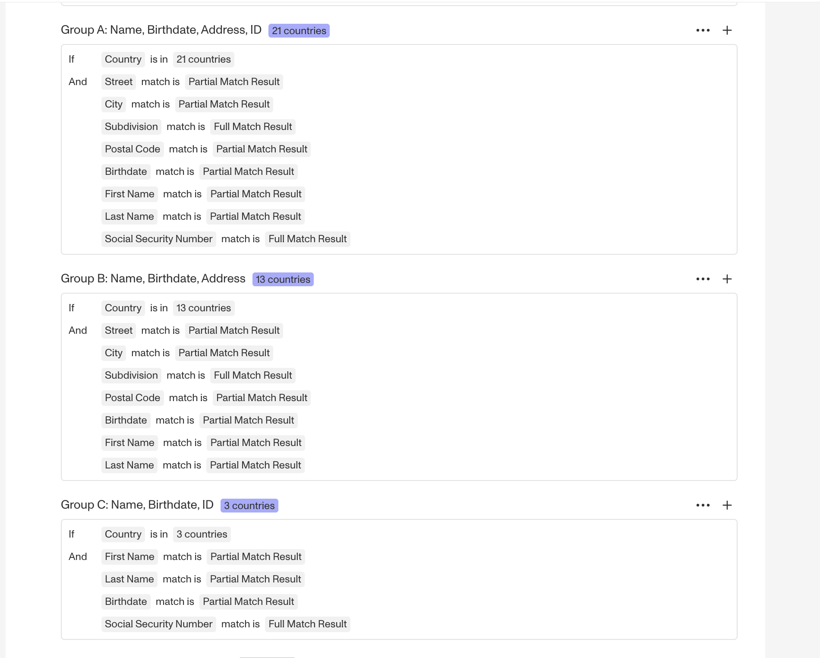Click Partial Match Result for Last Name in Group B
The height and width of the screenshot is (658, 820).
255,465
